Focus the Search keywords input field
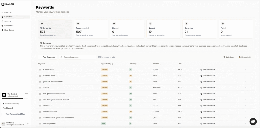 (x=77, y=57)
